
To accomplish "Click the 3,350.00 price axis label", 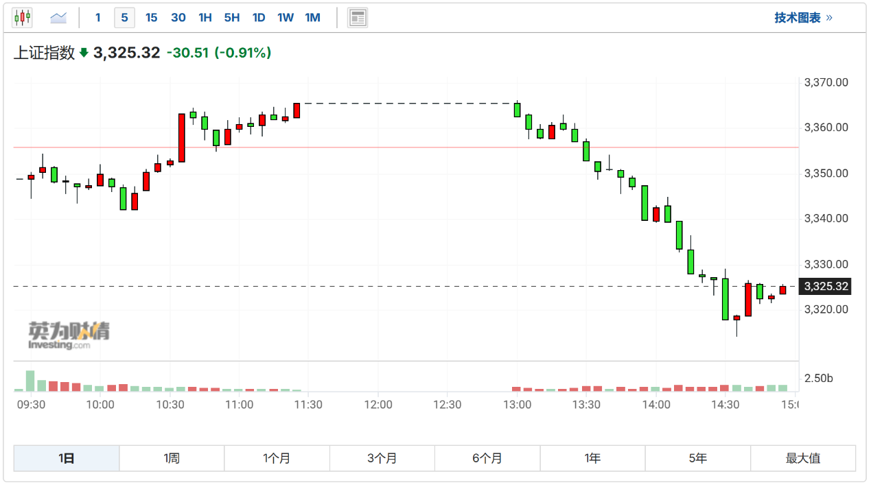I will (x=826, y=174).
